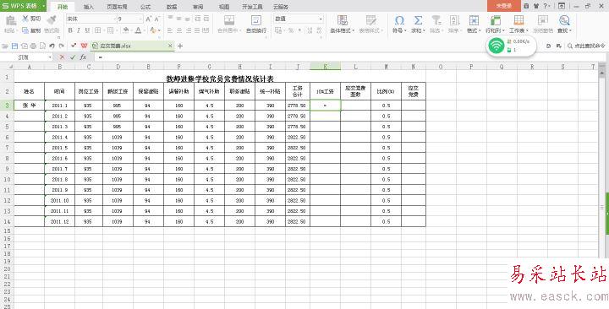Screen dimensions: 609x309
Task: Click the Copy icon
Action: 25,30
